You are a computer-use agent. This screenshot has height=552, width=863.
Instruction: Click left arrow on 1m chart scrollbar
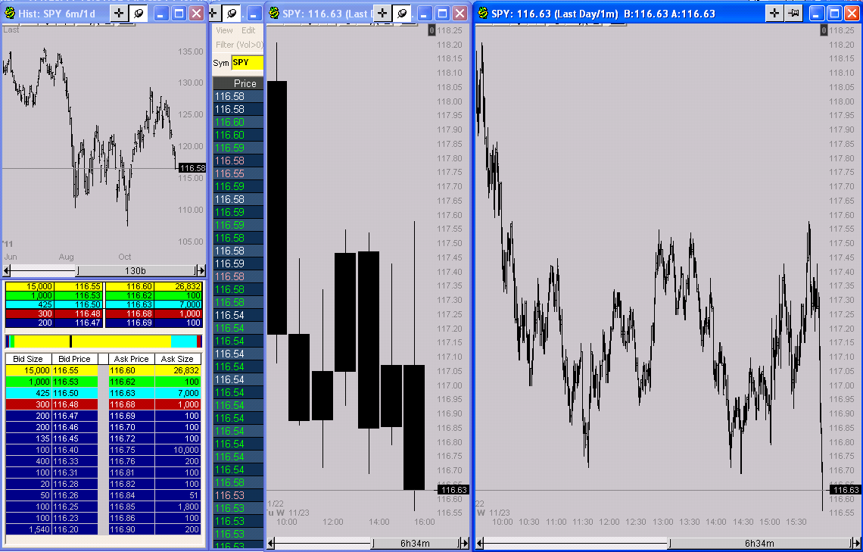480,544
